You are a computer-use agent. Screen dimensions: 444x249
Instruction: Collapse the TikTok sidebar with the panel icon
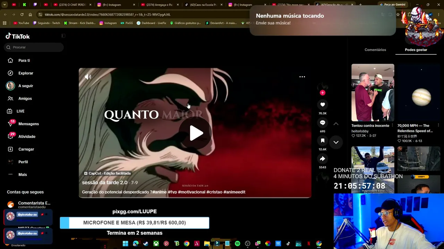63,36
